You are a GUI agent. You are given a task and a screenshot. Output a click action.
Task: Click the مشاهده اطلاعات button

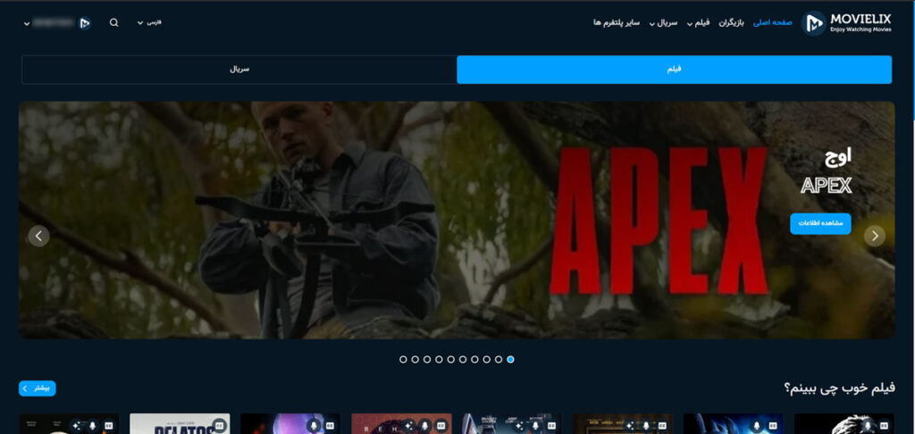pyautogui.click(x=820, y=224)
